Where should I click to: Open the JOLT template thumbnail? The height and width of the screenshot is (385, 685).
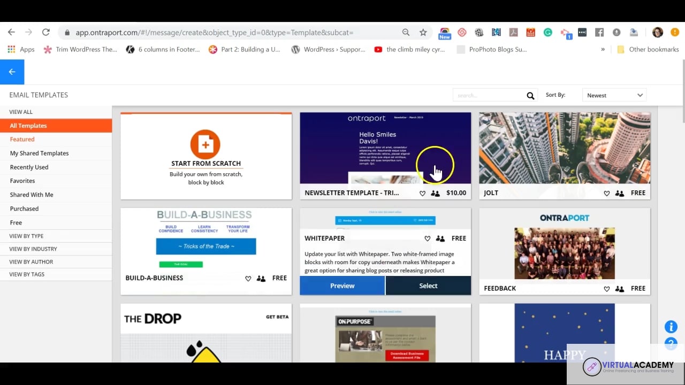(565, 148)
